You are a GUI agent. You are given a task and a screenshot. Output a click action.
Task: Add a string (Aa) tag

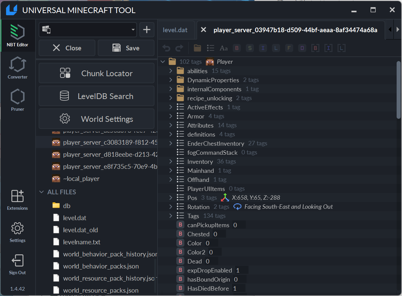click(224, 48)
